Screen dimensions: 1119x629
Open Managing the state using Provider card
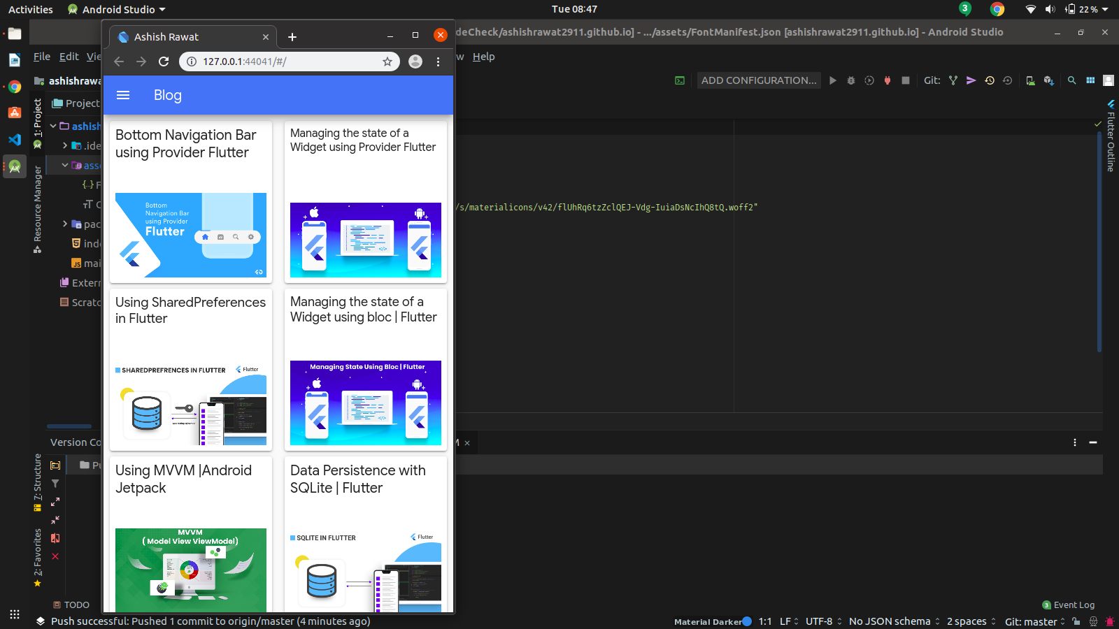click(x=366, y=202)
